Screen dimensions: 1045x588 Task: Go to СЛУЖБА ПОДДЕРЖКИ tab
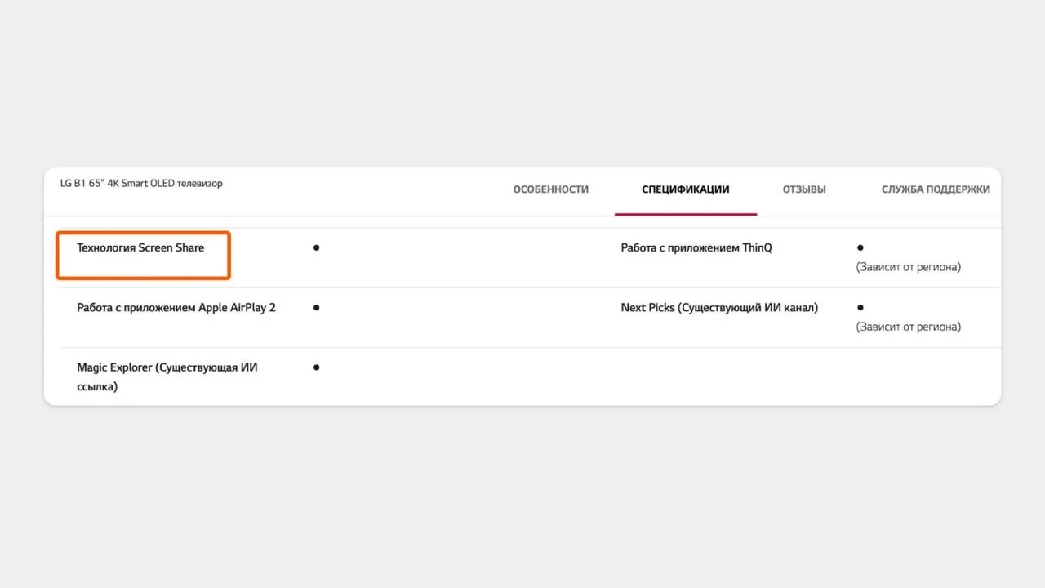[x=936, y=189]
